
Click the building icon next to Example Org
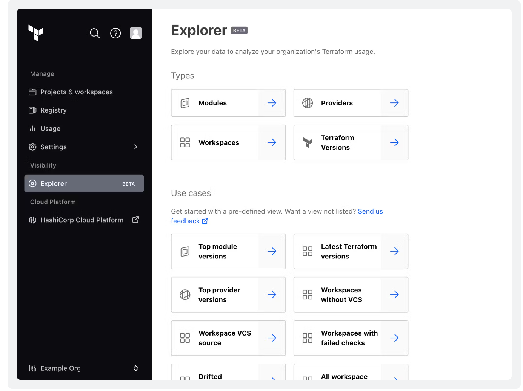[32, 368]
